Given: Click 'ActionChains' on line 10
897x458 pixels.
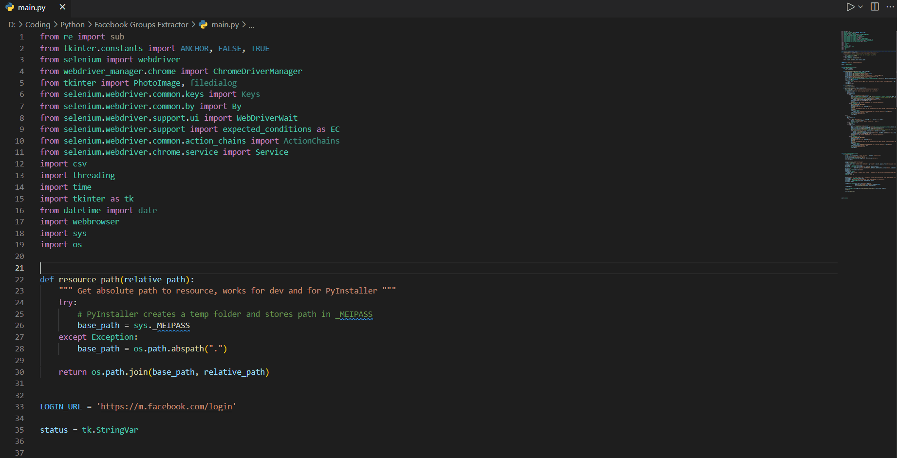Looking at the screenshot, I should (x=312, y=141).
